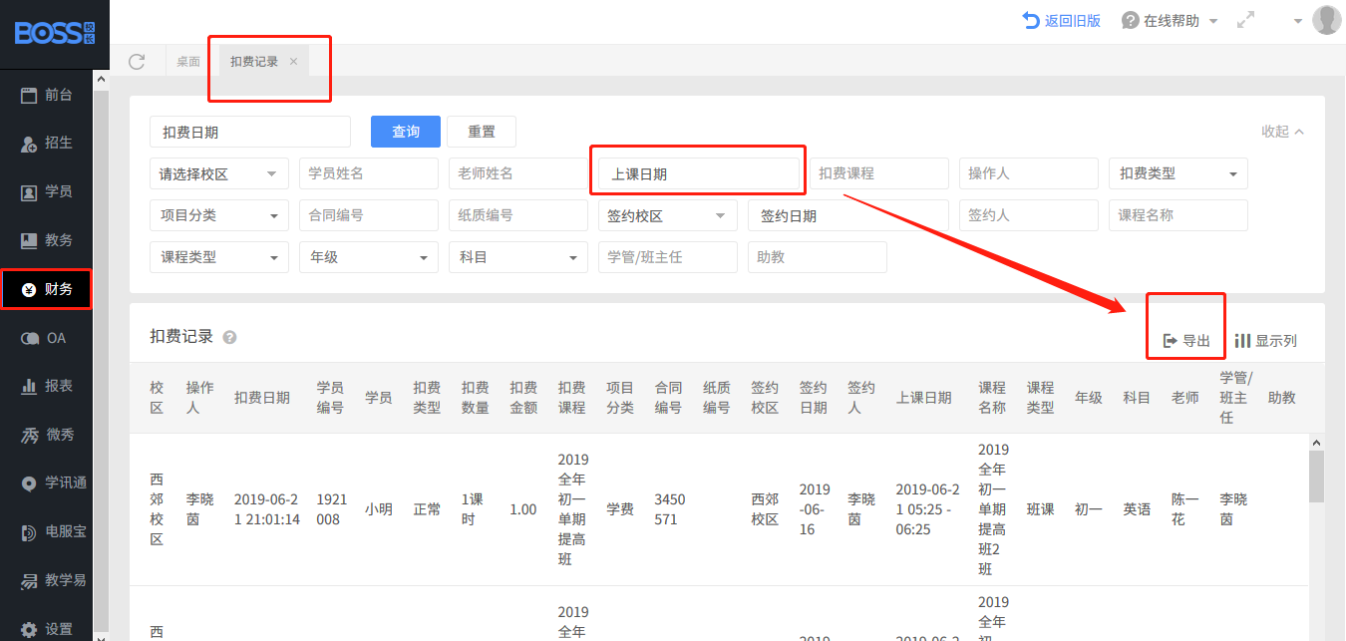Click the BOSS logo
Screen dimensions: 1346x641
tap(55, 34)
